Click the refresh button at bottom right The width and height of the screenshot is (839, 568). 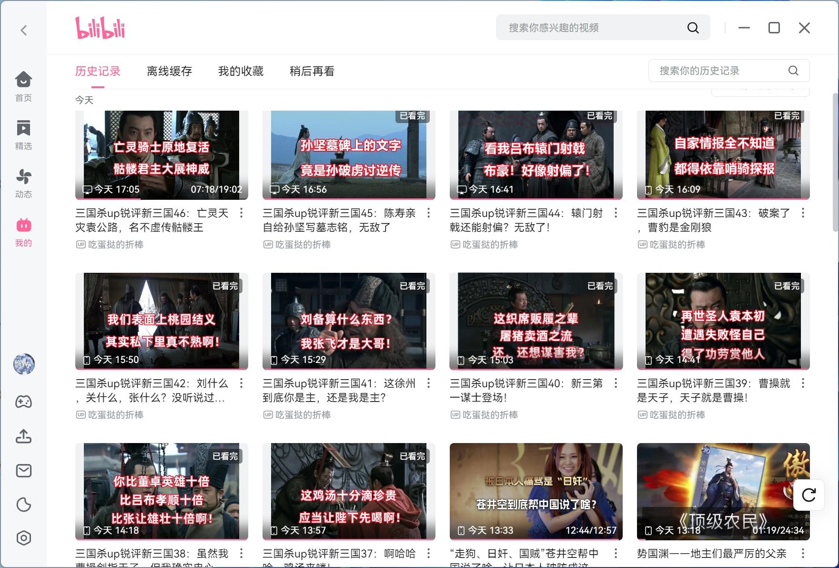pyautogui.click(x=809, y=495)
